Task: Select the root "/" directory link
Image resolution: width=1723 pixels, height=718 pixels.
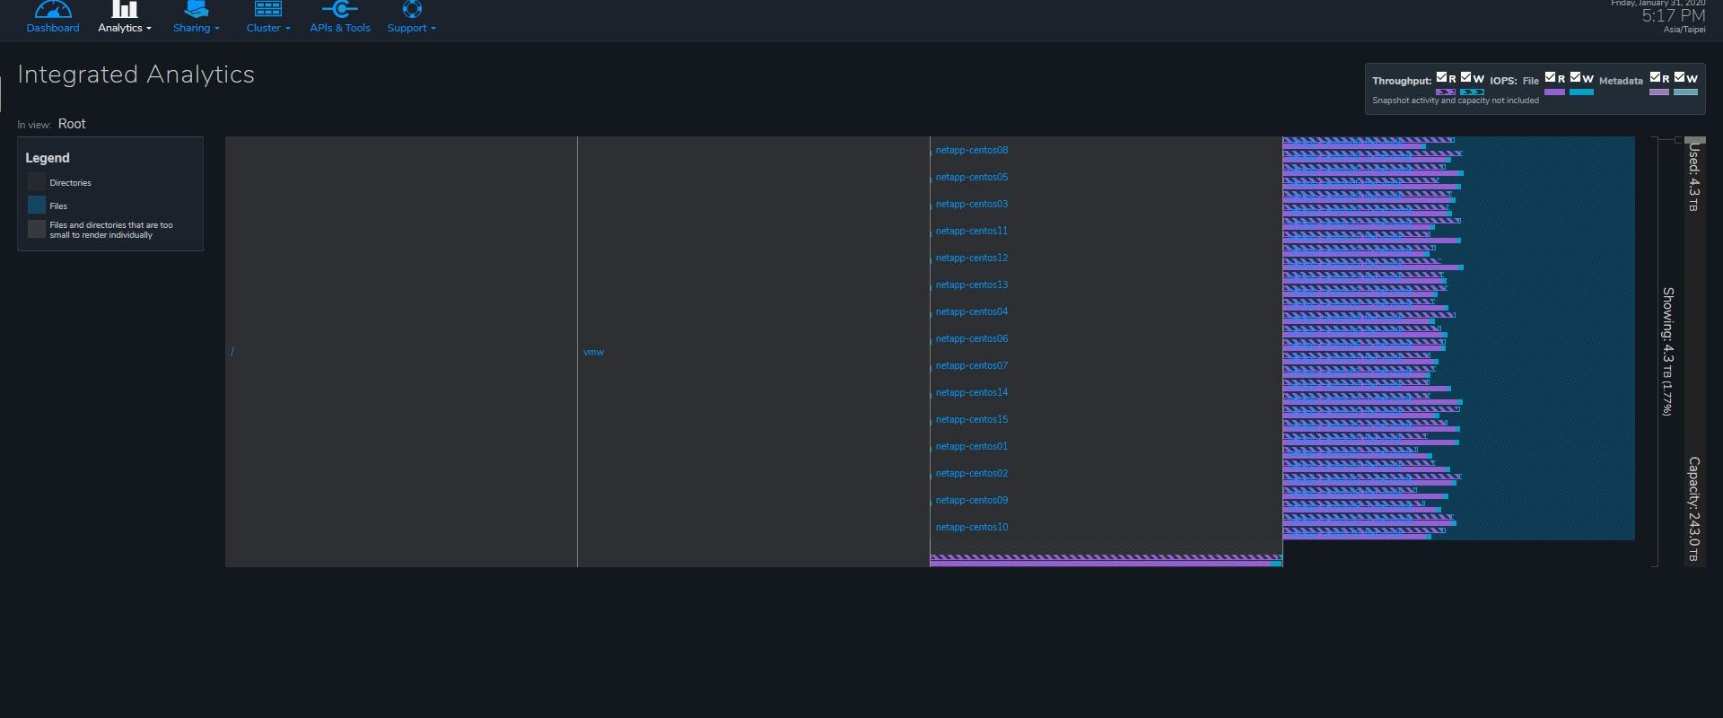Action: click(232, 352)
